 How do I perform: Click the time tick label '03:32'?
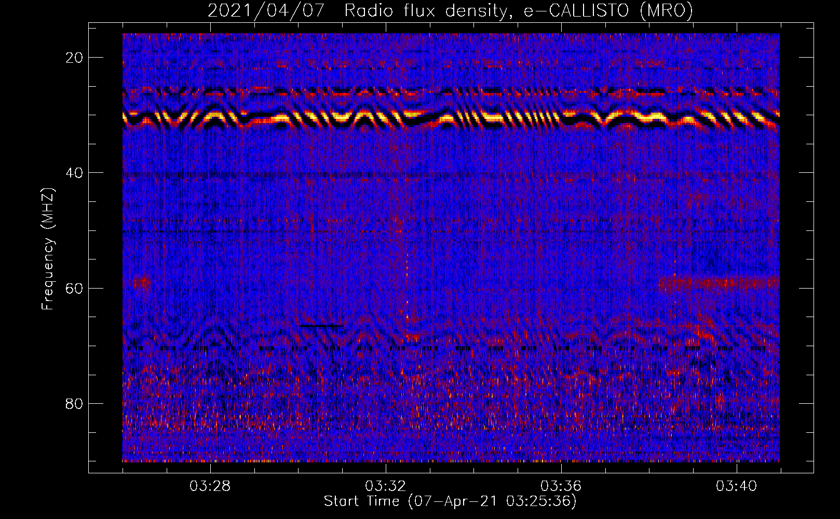[x=385, y=486]
